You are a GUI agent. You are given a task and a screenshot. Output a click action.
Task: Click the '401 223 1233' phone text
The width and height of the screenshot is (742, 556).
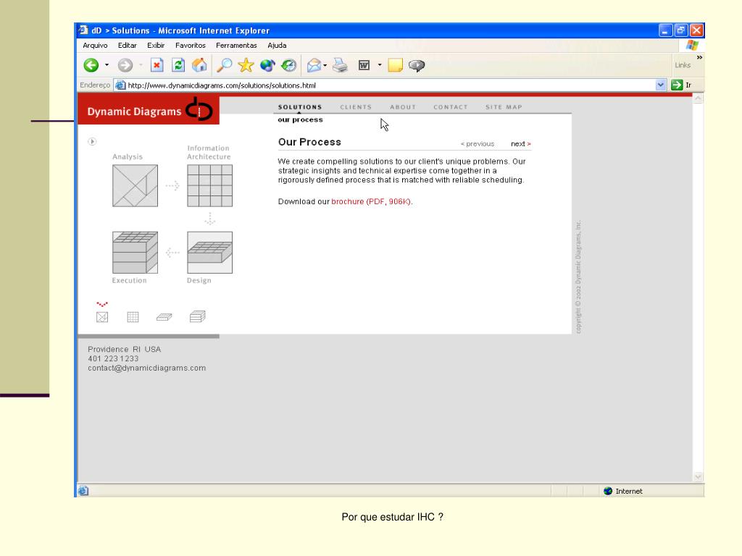(x=113, y=359)
